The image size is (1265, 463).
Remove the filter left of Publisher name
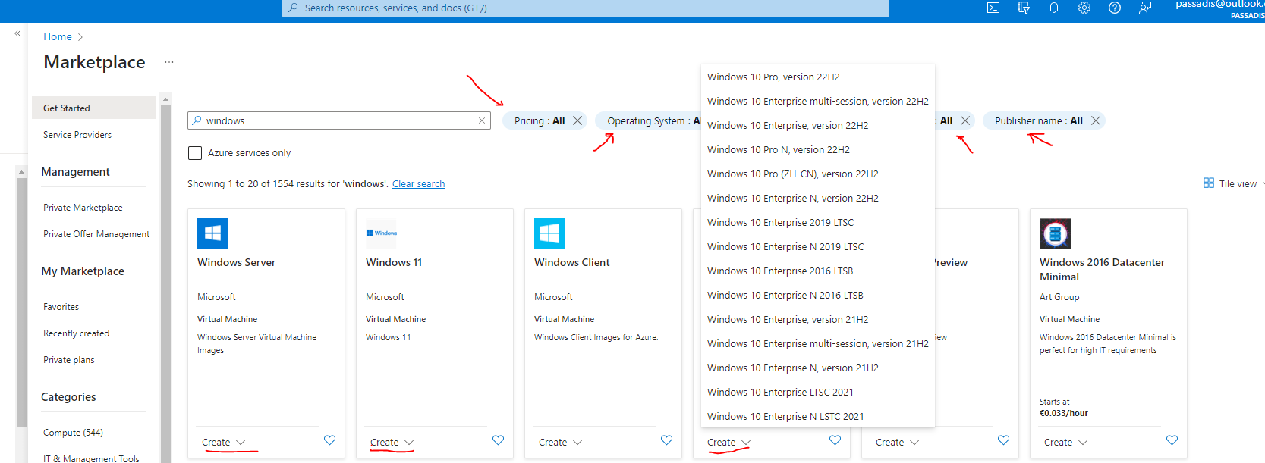coord(965,120)
